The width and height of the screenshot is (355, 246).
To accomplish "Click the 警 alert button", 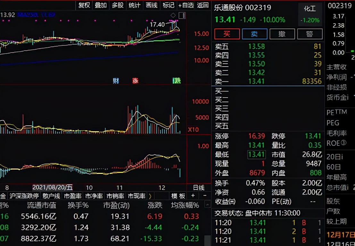I will point(310,34).
